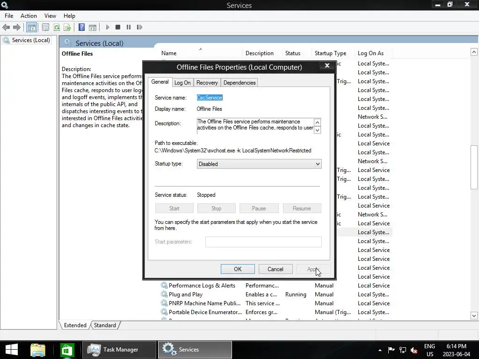Select the Performance Logs & Alerts row
The width and height of the screenshot is (479, 359).
(x=276, y=286)
